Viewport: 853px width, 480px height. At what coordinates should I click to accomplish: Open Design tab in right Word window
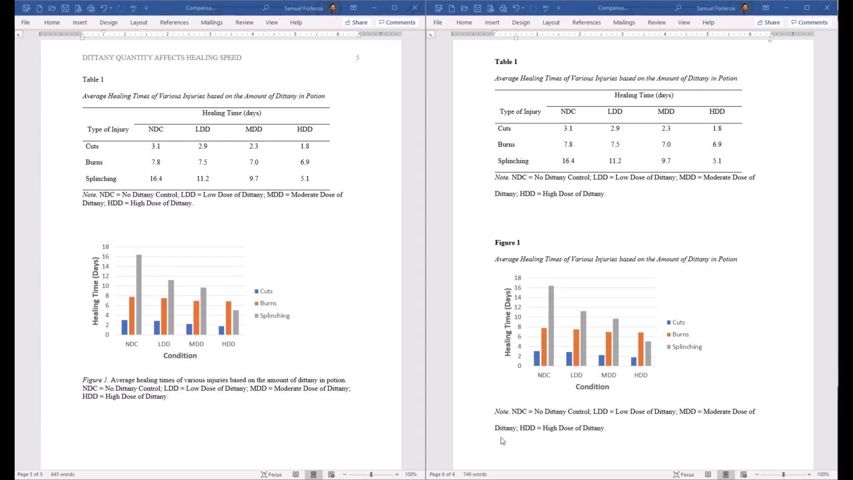coord(521,22)
